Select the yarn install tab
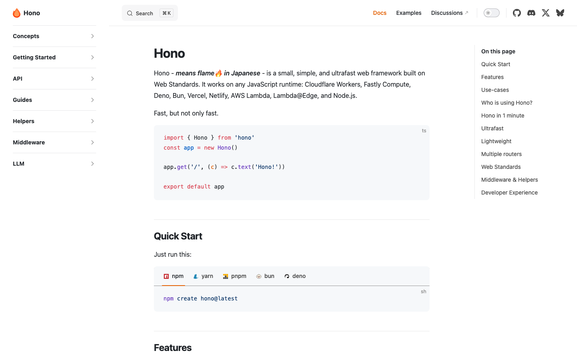The image size is (577, 361). (203, 276)
